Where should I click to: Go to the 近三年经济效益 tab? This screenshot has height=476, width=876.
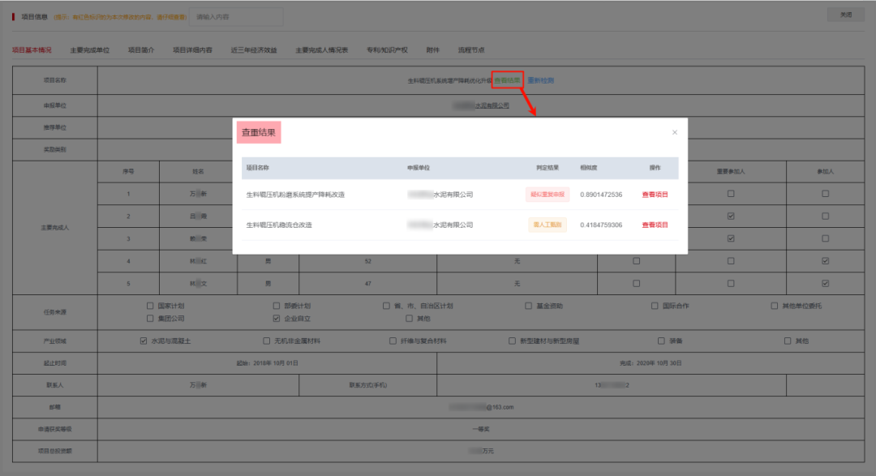coord(254,50)
